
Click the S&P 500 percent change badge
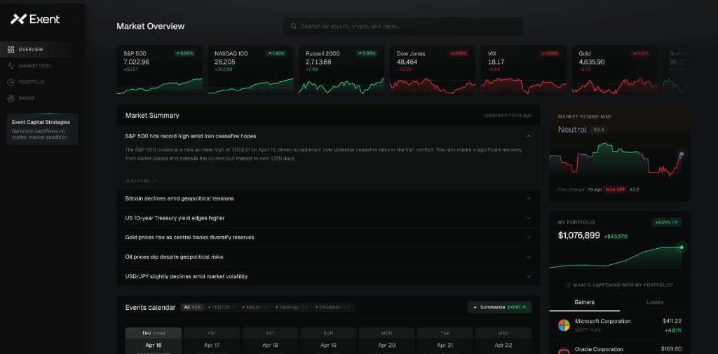click(184, 53)
